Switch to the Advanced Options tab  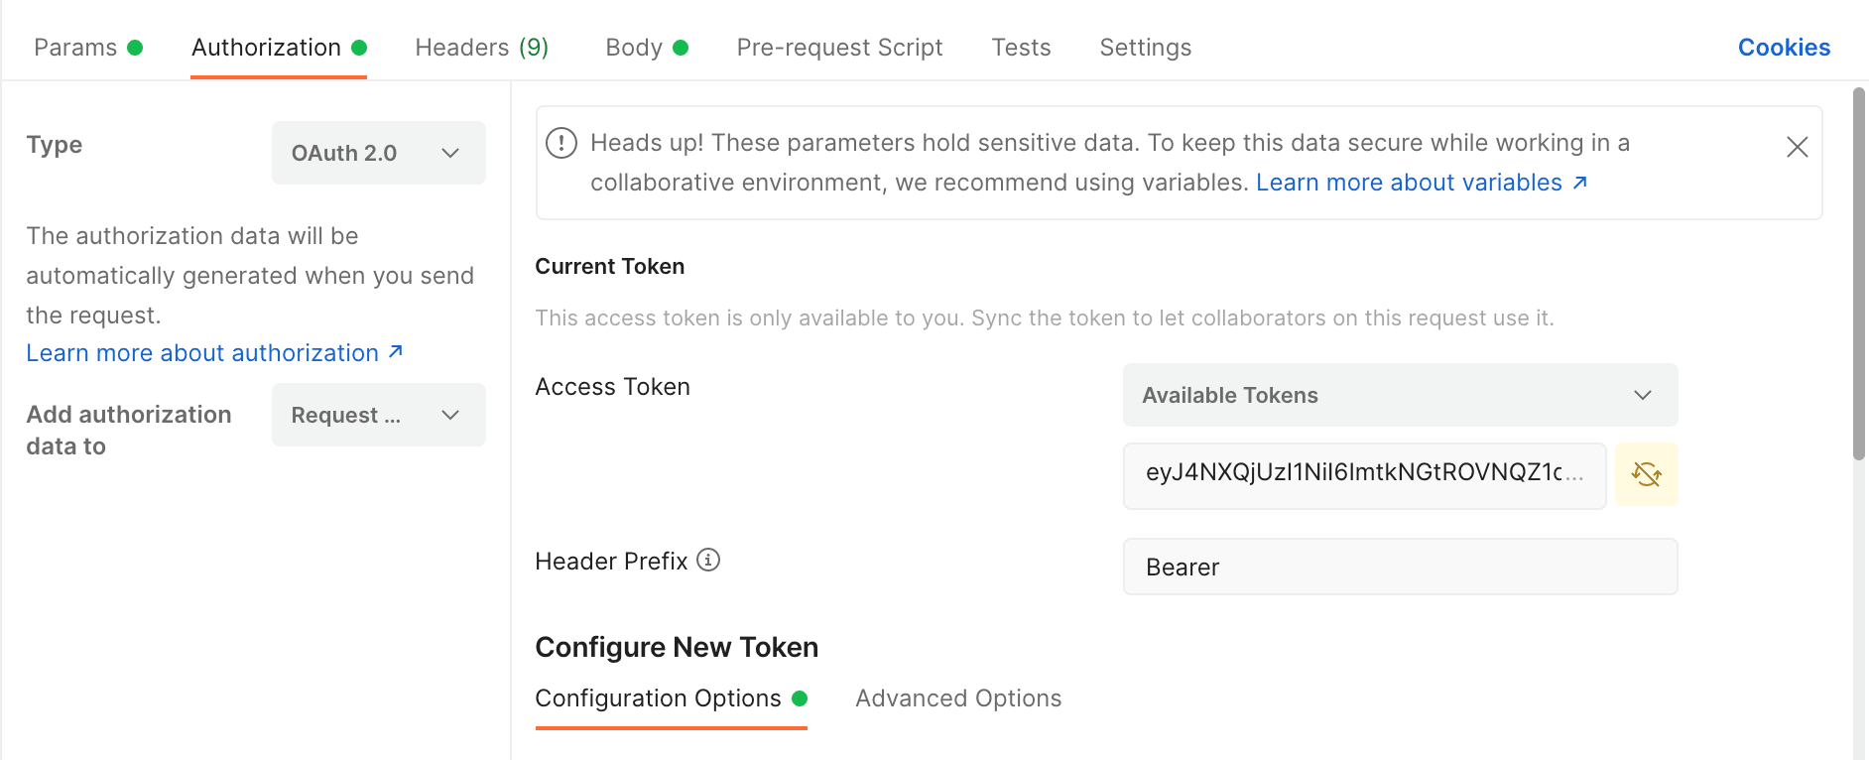click(956, 697)
